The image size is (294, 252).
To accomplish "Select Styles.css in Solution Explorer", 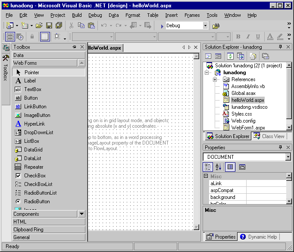I will 241,114.
